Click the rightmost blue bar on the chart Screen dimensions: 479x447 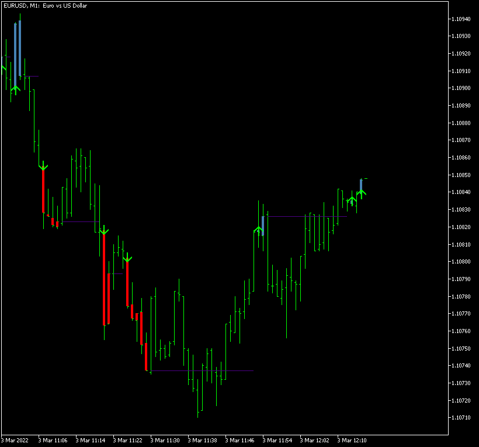(x=361, y=183)
